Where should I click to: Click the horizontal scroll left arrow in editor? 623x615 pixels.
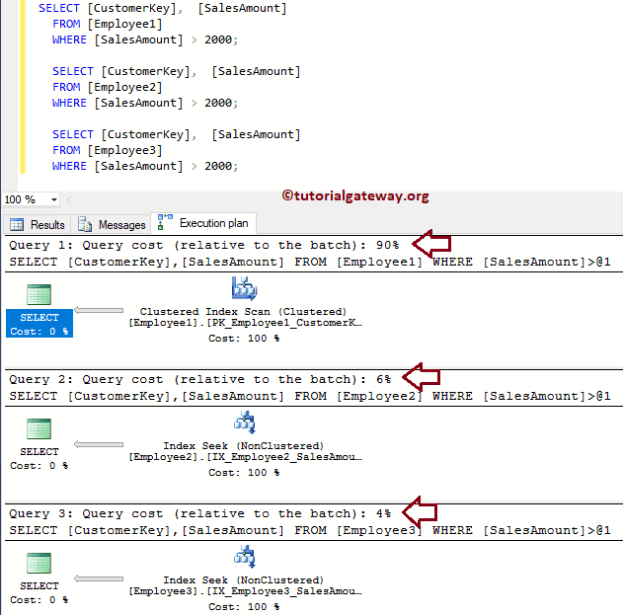[69, 199]
